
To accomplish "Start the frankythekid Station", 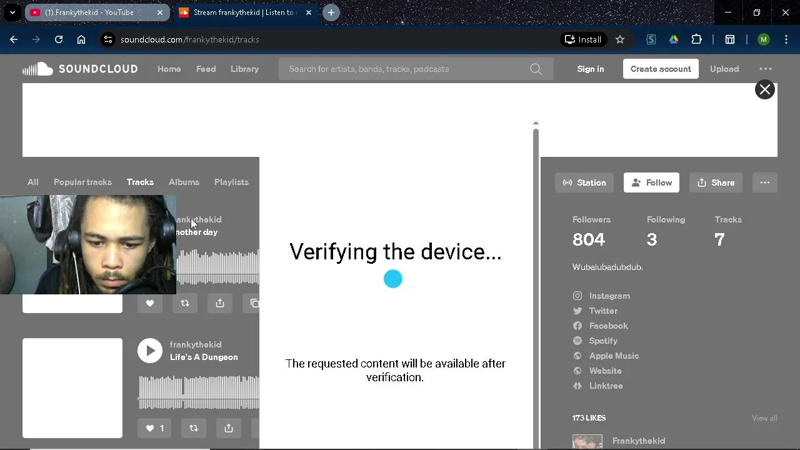I will (584, 182).
